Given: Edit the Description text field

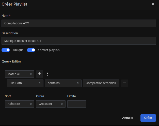Looking at the screenshot, I should tap(78, 41).
